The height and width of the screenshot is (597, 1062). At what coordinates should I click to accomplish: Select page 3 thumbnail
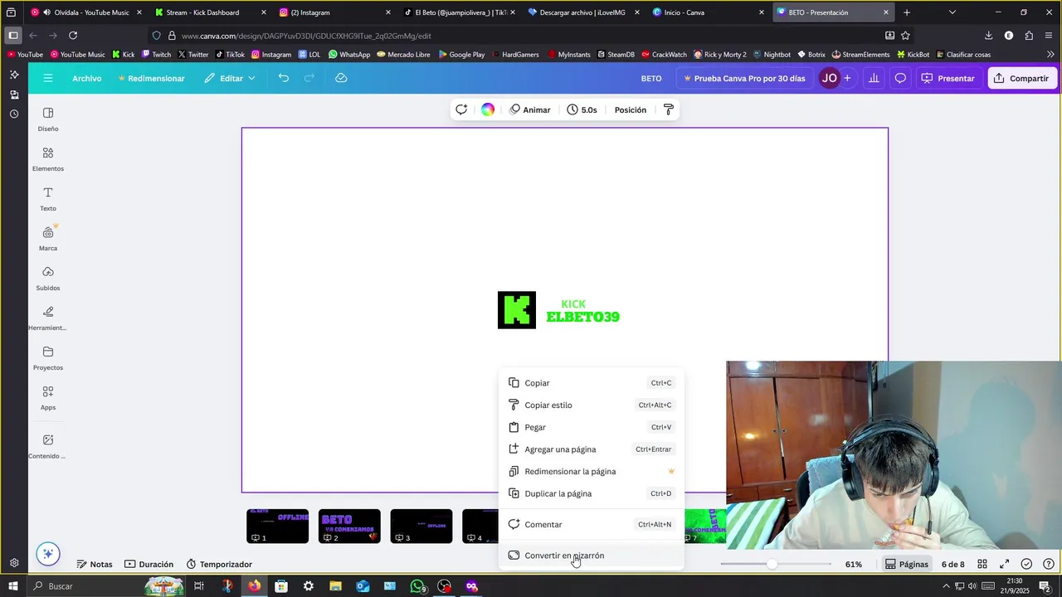421,527
